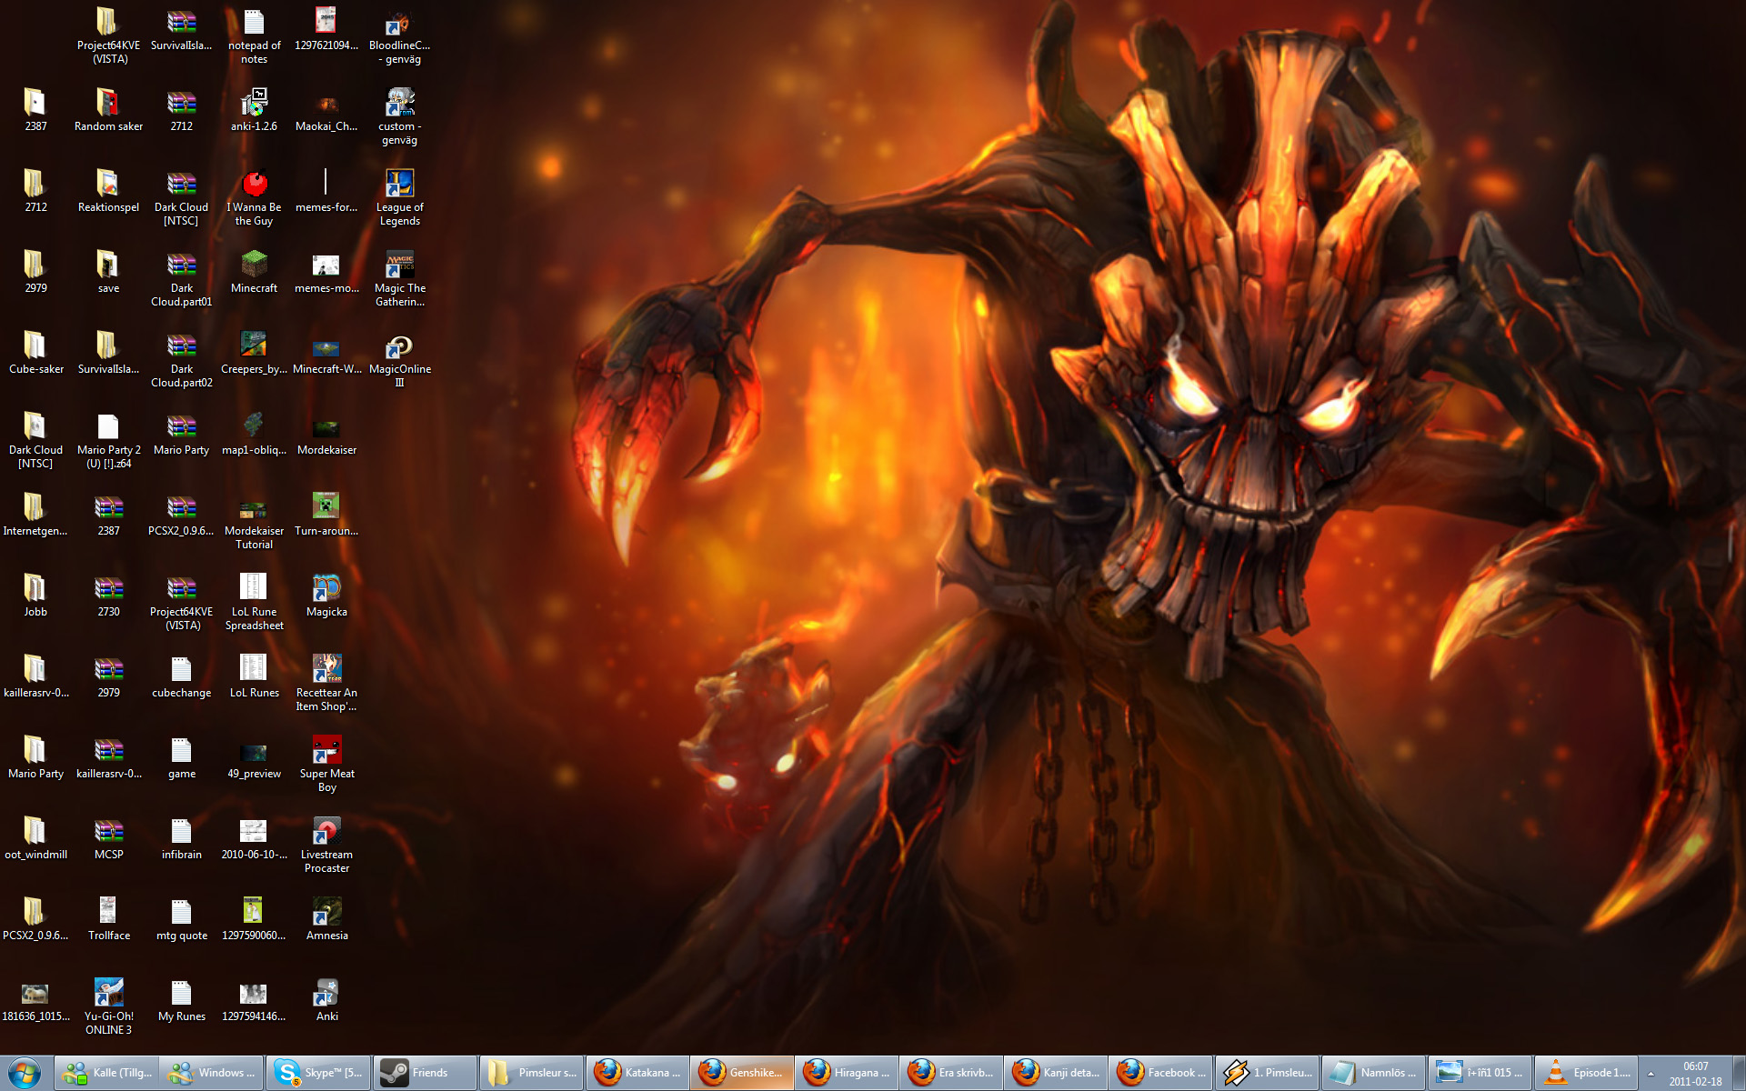Switch to Steam Friends taskbar window

point(424,1073)
